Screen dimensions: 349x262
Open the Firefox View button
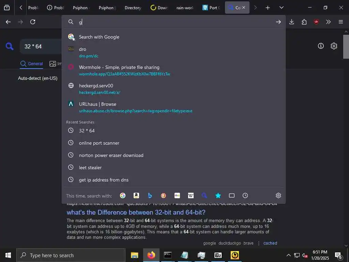(7, 8)
